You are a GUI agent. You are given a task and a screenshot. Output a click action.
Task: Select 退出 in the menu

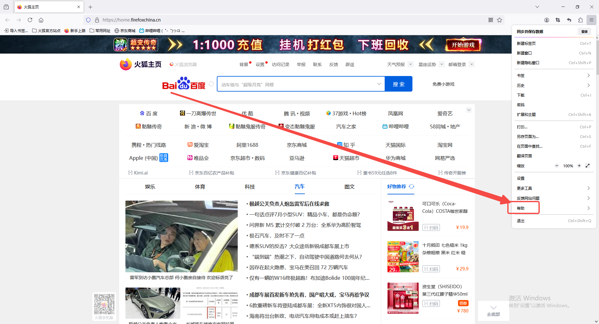554,221
